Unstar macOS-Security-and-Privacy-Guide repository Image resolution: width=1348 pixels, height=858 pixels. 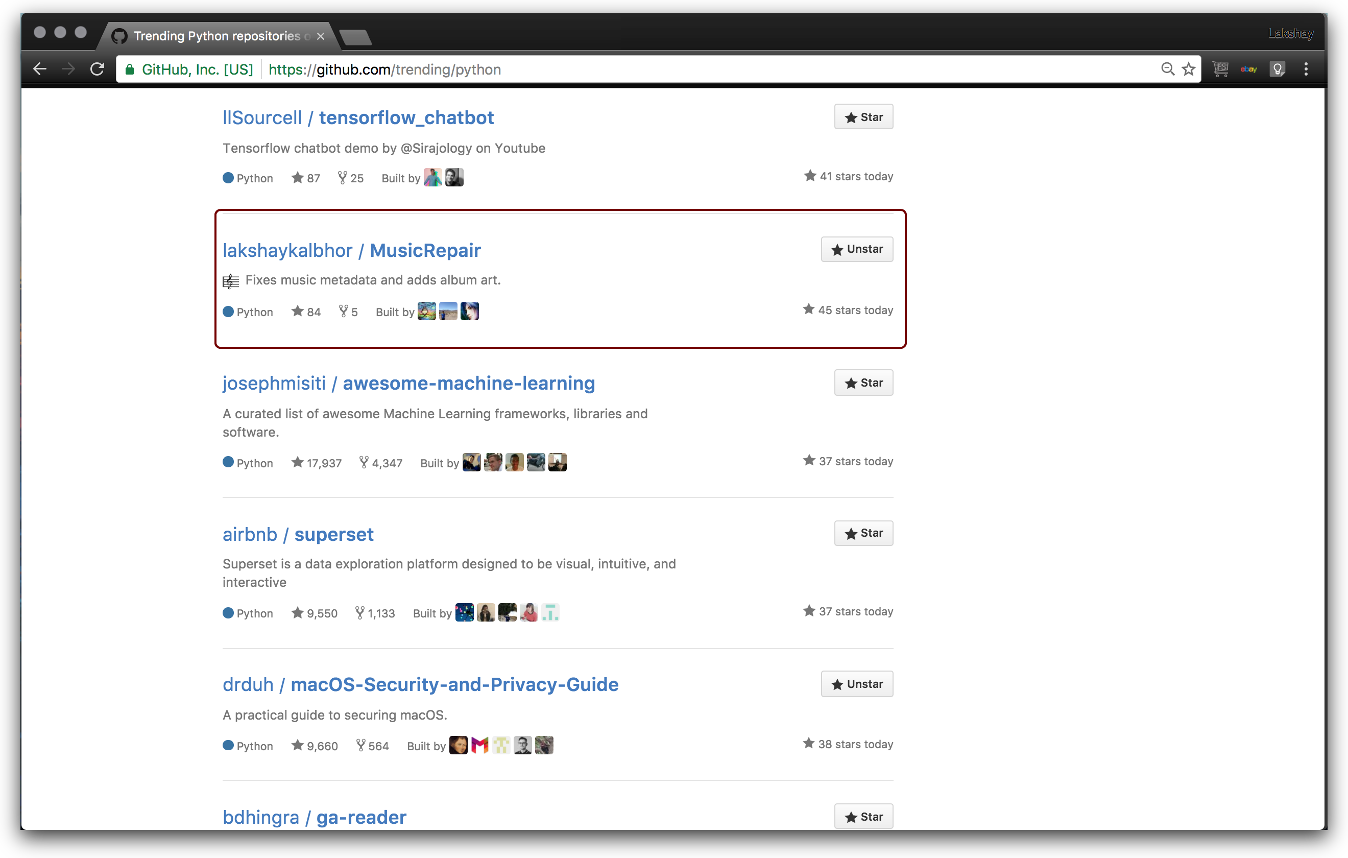point(856,684)
